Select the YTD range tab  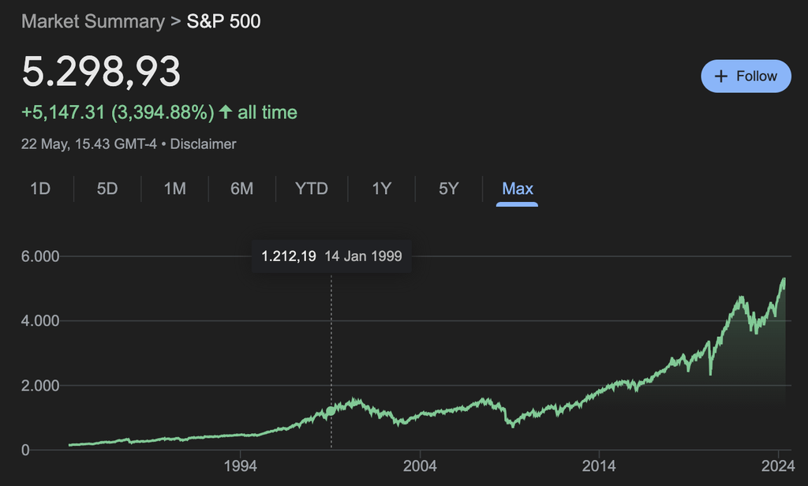tap(311, 189)
